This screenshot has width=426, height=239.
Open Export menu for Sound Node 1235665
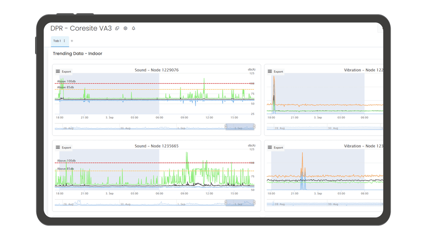click(63, 147)
